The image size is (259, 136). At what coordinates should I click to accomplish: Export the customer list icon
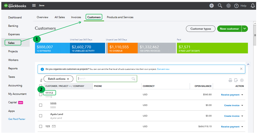tap(236, 80)
